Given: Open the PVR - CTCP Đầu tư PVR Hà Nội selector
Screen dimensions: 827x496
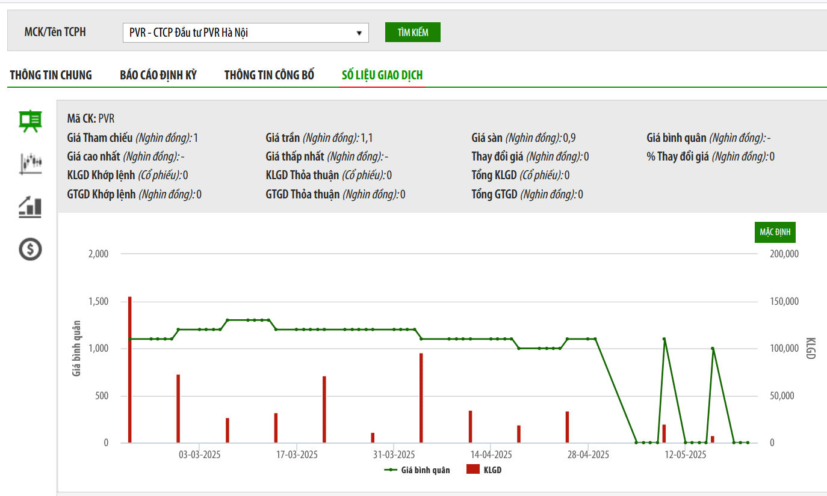Looking at the screenshot, I should tap(246, 33).
